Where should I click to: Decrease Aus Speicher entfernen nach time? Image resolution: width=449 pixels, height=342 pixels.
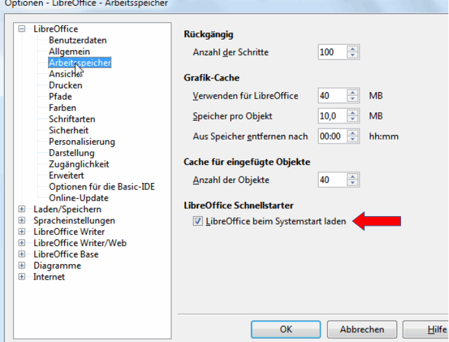tap(352, 140)
